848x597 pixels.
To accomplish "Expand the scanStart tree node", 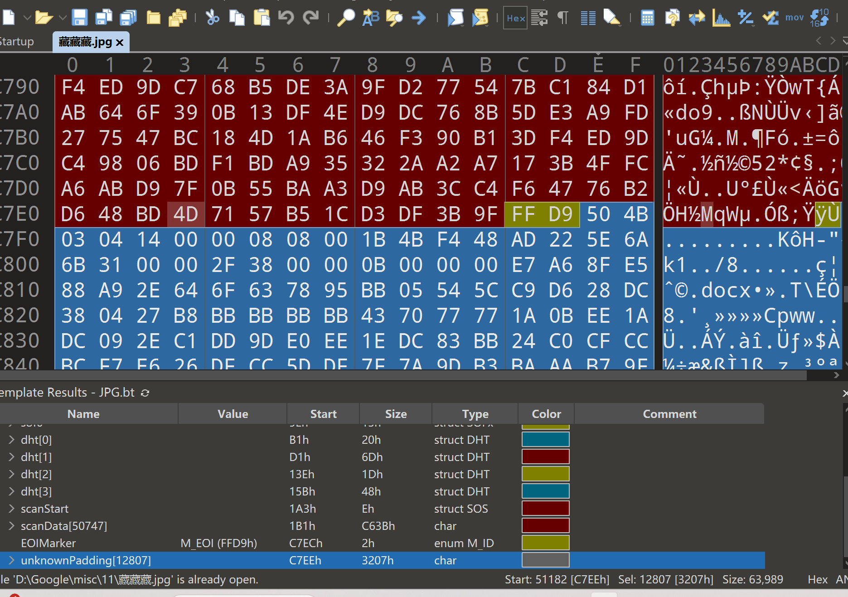I will pyautogui.click(x=11, y=509).
